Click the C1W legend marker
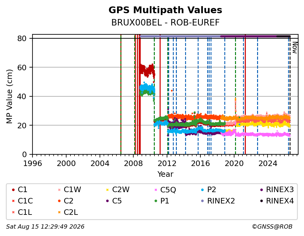 tap(59, 190)
